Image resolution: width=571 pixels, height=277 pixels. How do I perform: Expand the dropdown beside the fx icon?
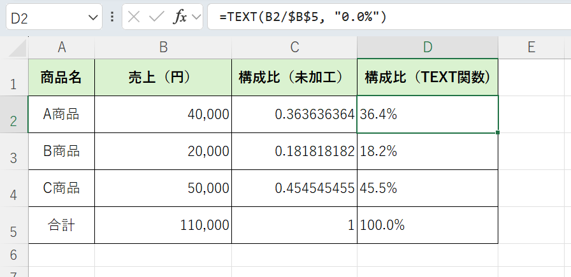point(197,17)
